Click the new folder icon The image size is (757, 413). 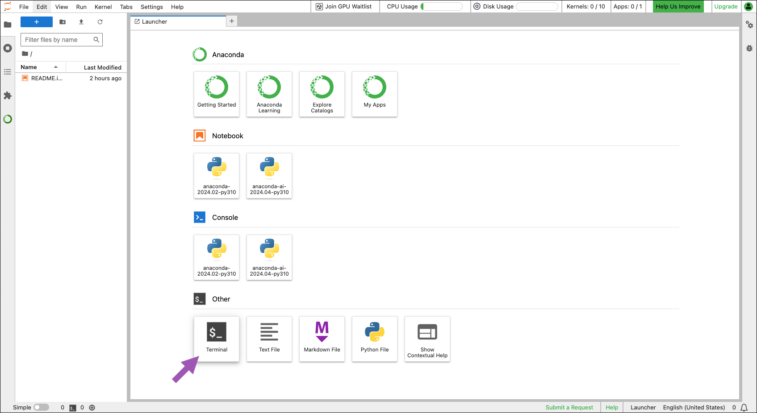(63, 22)
